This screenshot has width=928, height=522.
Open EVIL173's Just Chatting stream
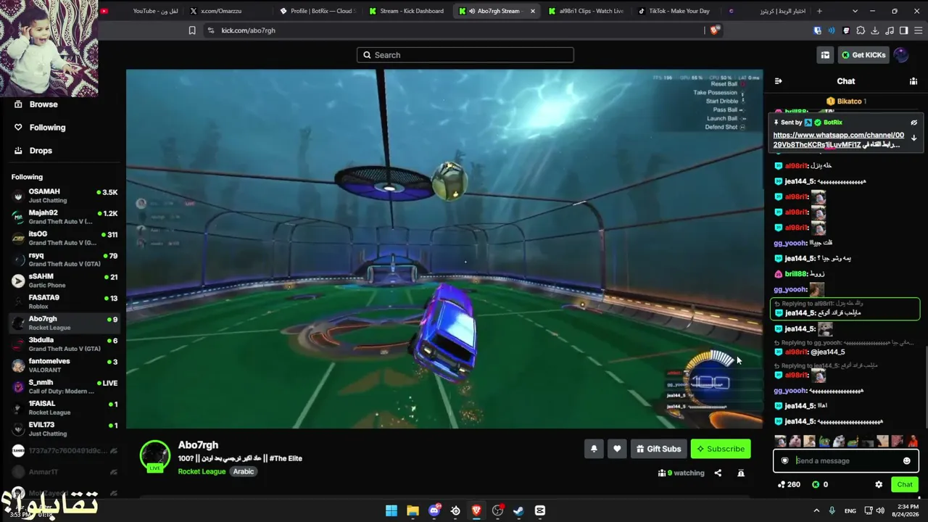pos(65,428)
